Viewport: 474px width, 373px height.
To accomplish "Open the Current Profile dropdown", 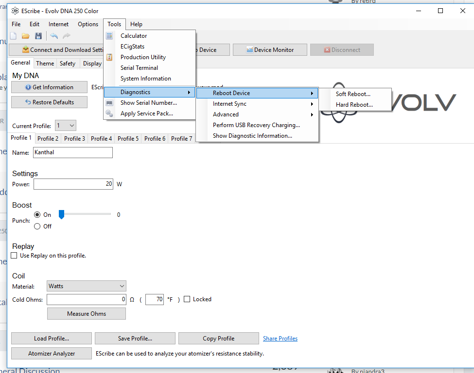I will (x=66, y=126).
